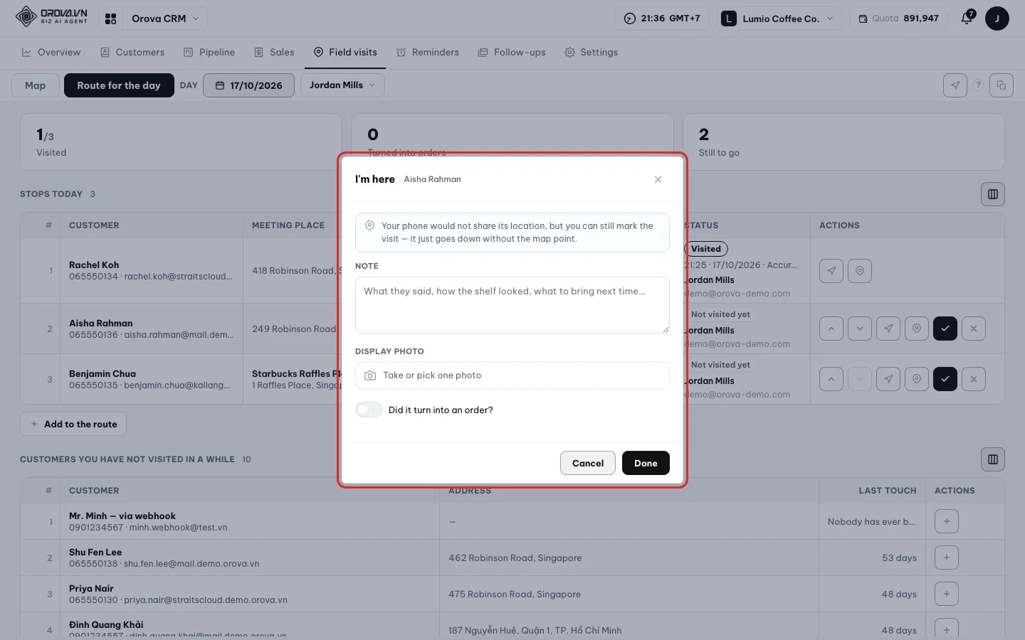Move Benjamin Chua stop up
Image resolution: width=1025 pixels, height=640 pixels.
click(x=831, y=379)
